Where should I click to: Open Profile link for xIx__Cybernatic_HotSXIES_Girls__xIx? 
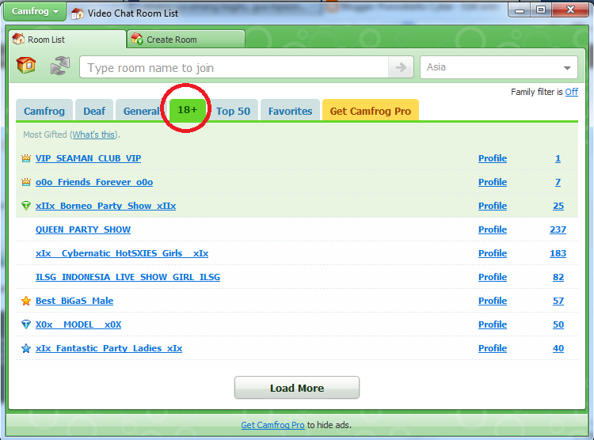point(493,253)
